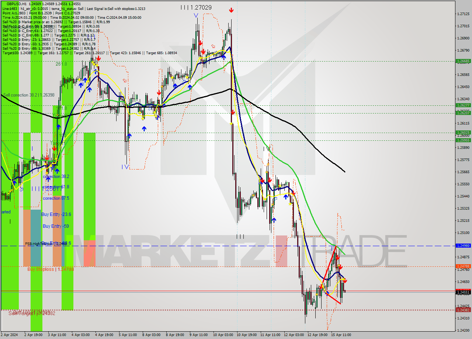Select the green 1.26277 price tag
This screenshot has height=339, width=472.
(x=463, y=105)
